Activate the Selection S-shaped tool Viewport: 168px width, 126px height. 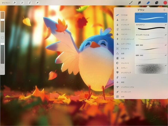point(30,3)
